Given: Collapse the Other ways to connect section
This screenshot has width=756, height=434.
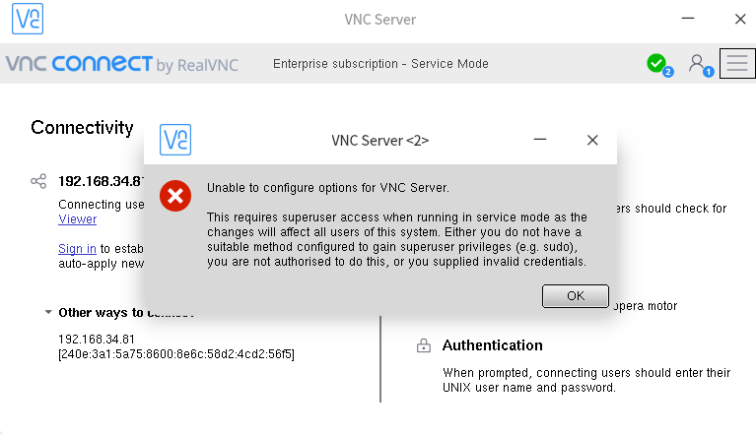Looking at the screenshot, I should pyautogui.click(x=48, y=313).
